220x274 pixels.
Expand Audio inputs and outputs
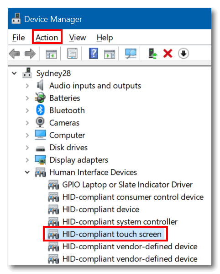point(27,86)
